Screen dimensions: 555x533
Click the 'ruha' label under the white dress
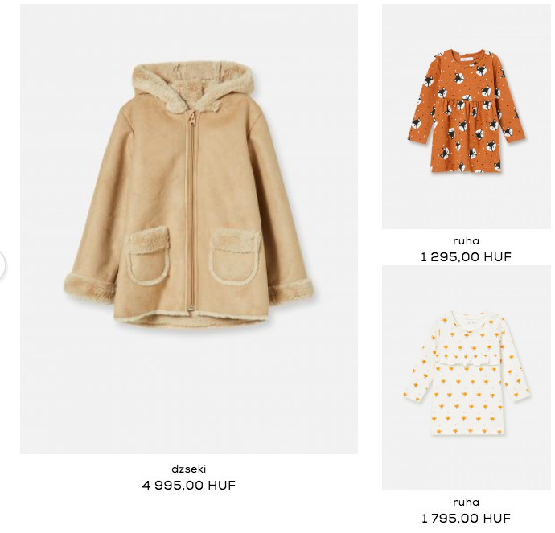coord(467,502)
